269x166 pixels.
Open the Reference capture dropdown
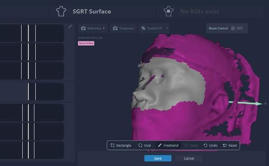point(93,28)
